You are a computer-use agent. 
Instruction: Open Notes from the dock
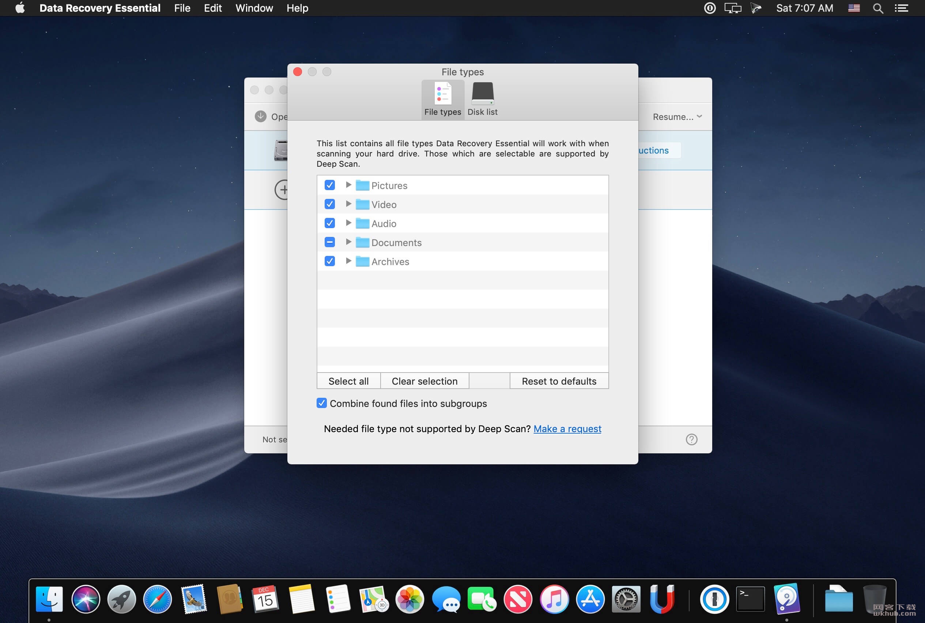(x=302, y=599)
